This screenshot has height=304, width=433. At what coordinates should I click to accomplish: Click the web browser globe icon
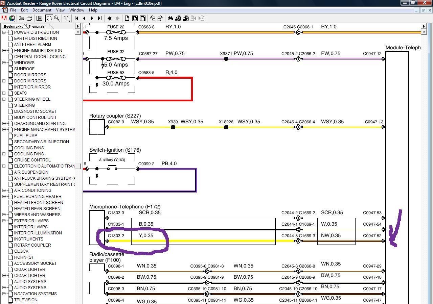(x=12, y=18)
